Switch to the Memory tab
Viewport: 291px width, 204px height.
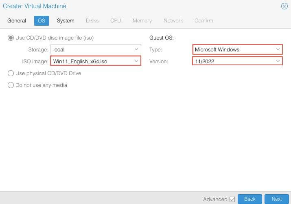[142, 20]
